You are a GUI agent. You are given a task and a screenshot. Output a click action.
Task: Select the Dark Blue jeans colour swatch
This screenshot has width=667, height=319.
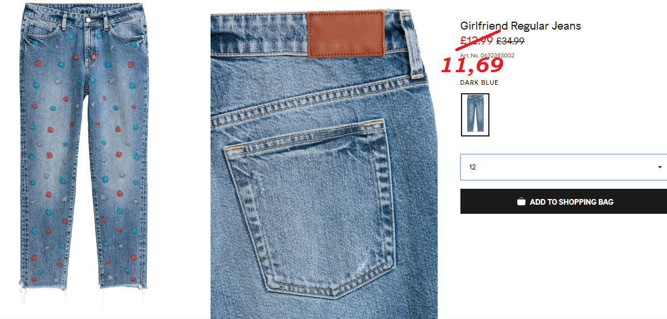pos(475,115)
